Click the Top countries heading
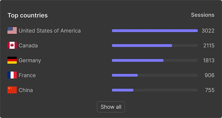This screenshot has height=118, width=222. (28, 15)
